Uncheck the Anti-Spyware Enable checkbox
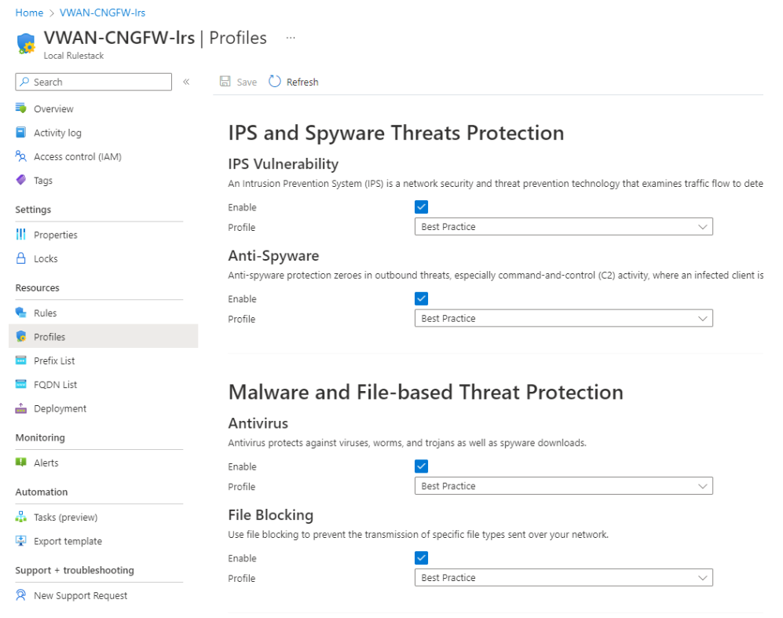Screen dimensions: 783x618 pyautogui.click(x=422, y=298)
